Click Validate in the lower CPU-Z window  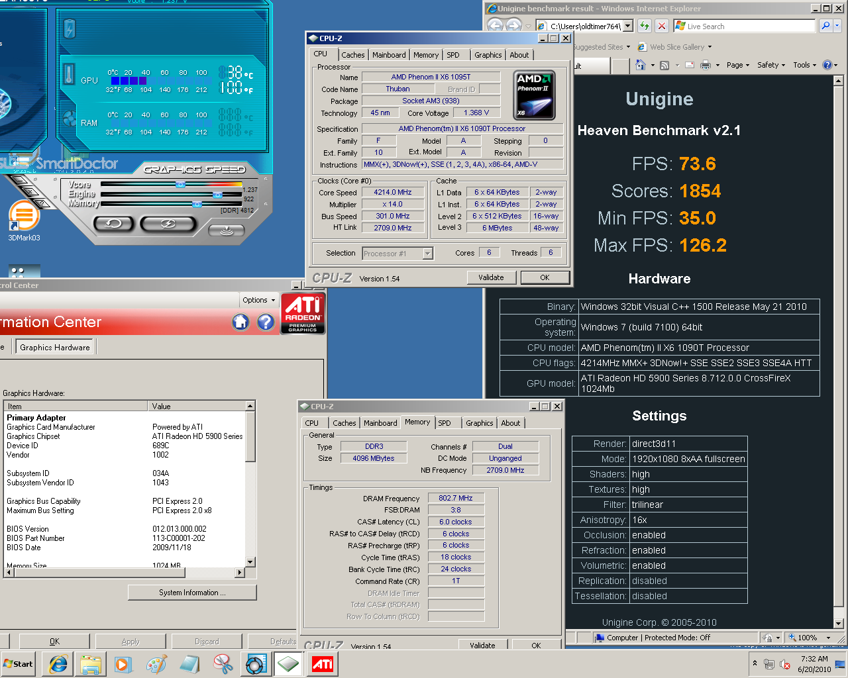tap(482, 645)
